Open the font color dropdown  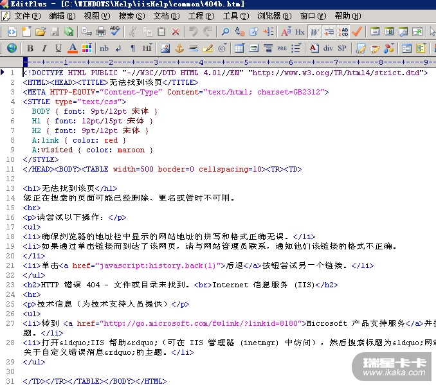point(73,48)
